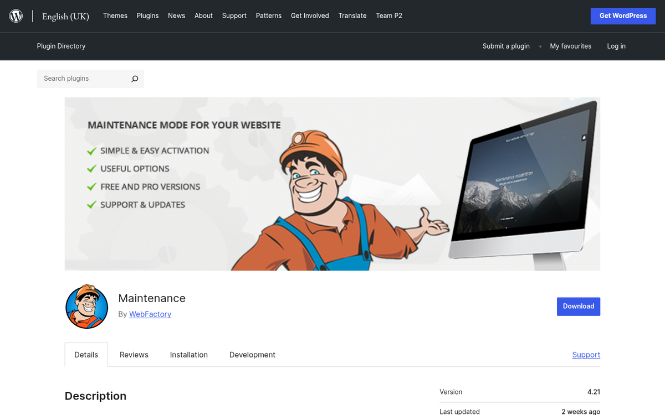This screenshot has width=665, height=415.
Task: Click the plugin banner image
Action: 332,184
